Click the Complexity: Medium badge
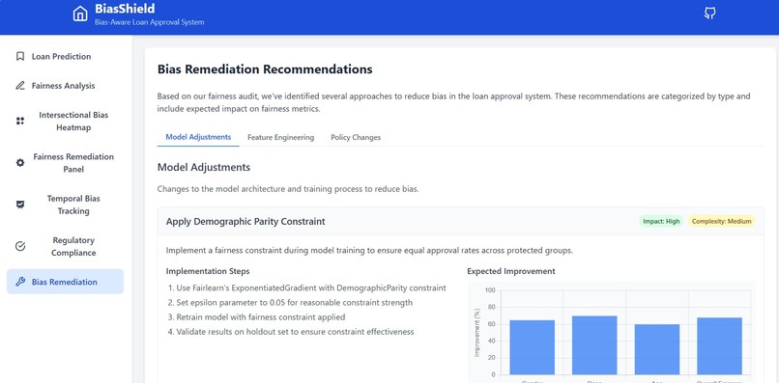The image size is (779, 383). click(721, 221)
